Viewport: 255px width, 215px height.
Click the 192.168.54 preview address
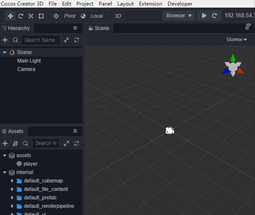point(239,16)
